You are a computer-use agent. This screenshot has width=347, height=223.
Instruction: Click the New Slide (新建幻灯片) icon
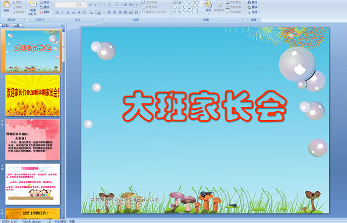33,4
